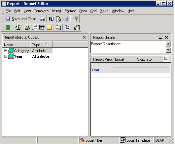Screen dimensions: 175x144
Task: Click the Switch to view icon
Action: (x=166, y=58)
